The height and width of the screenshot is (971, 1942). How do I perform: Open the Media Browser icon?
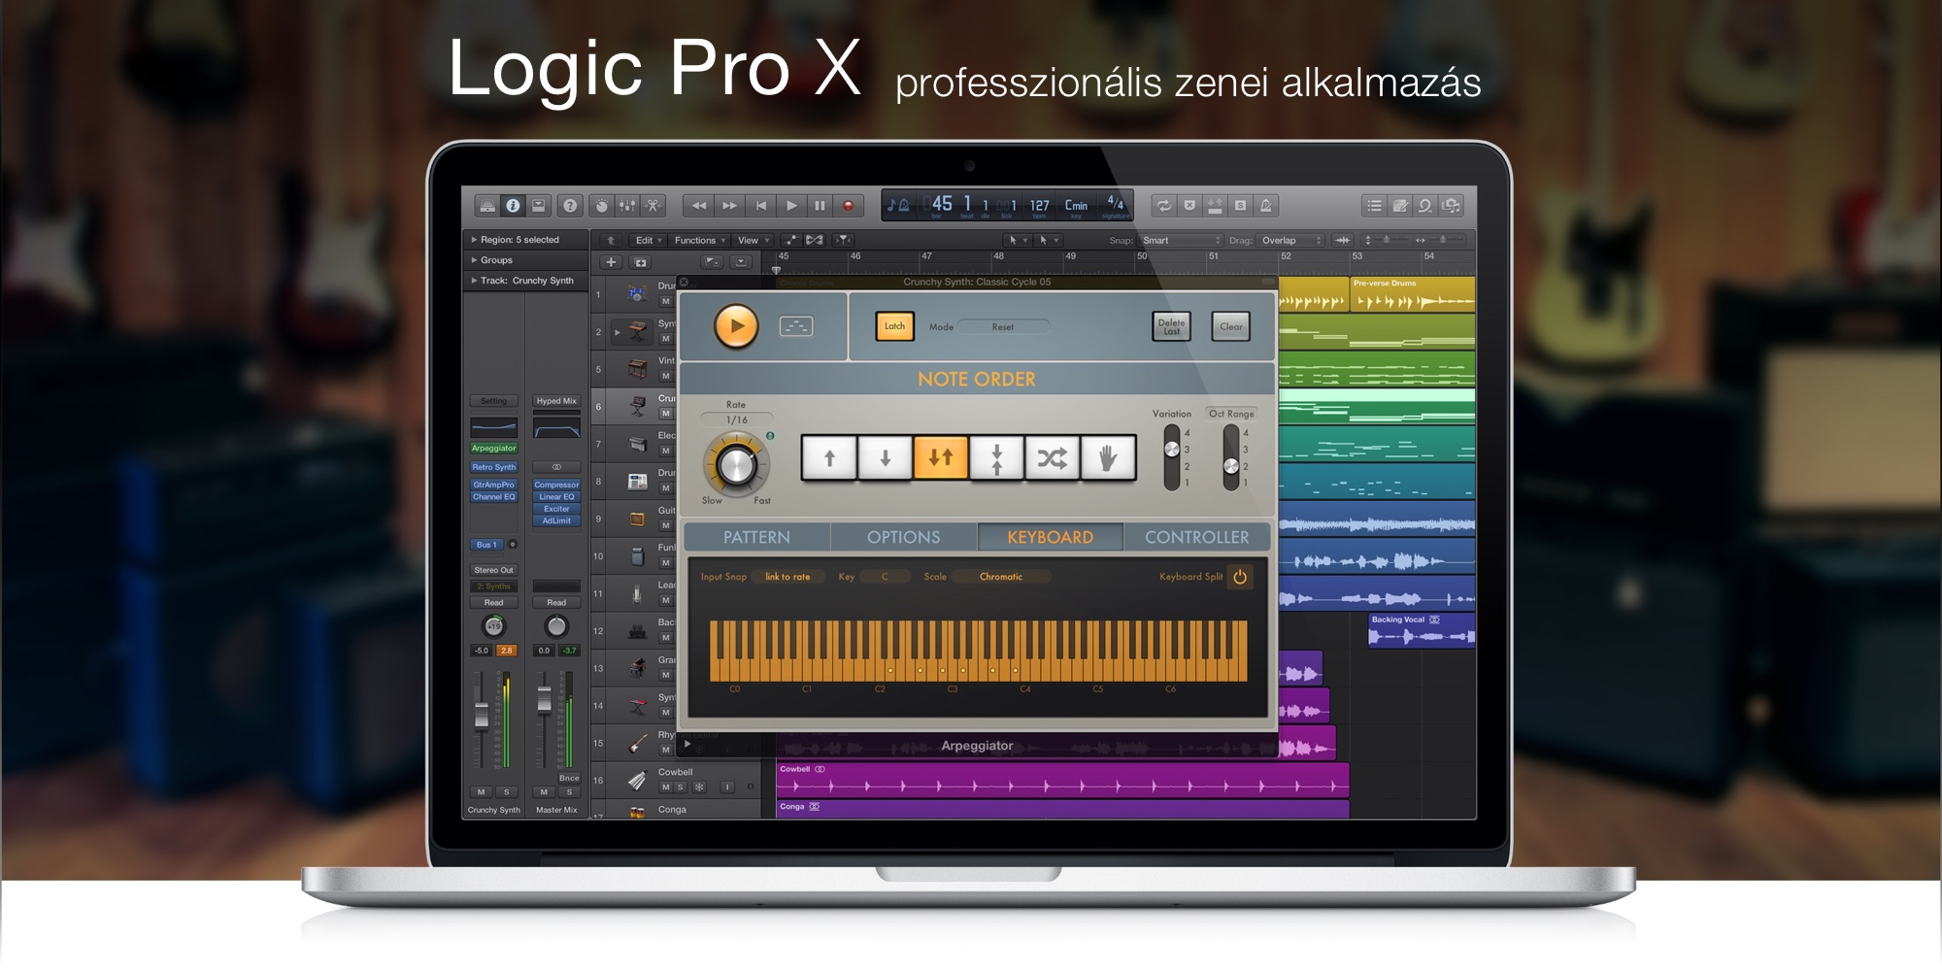tap(1452, 206)
